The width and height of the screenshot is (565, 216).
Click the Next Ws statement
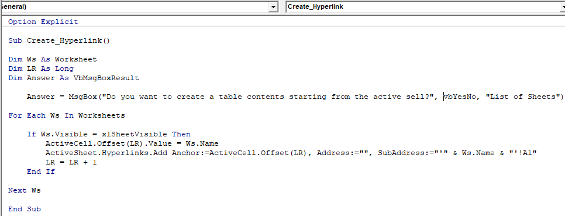coord(24,190)
